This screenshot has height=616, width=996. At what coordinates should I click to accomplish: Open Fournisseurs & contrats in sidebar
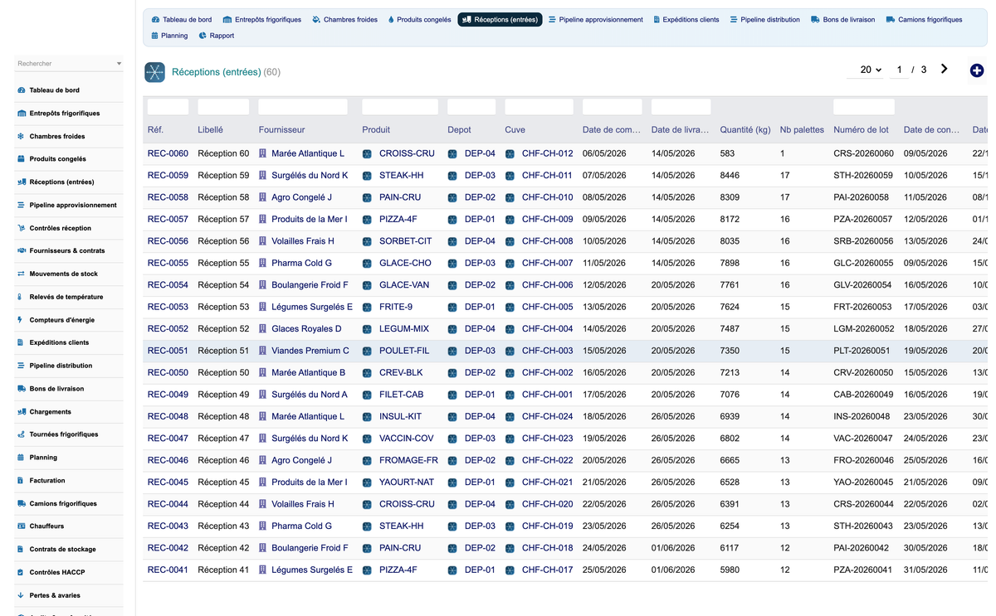coord(67,251)
